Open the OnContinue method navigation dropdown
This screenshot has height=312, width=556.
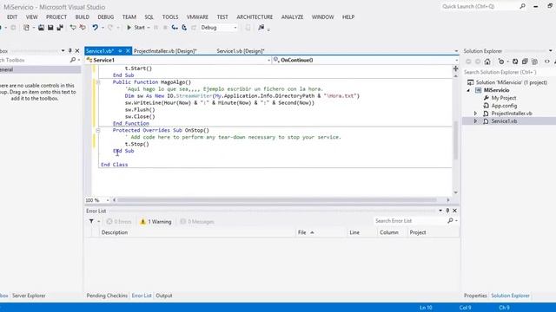456,60
